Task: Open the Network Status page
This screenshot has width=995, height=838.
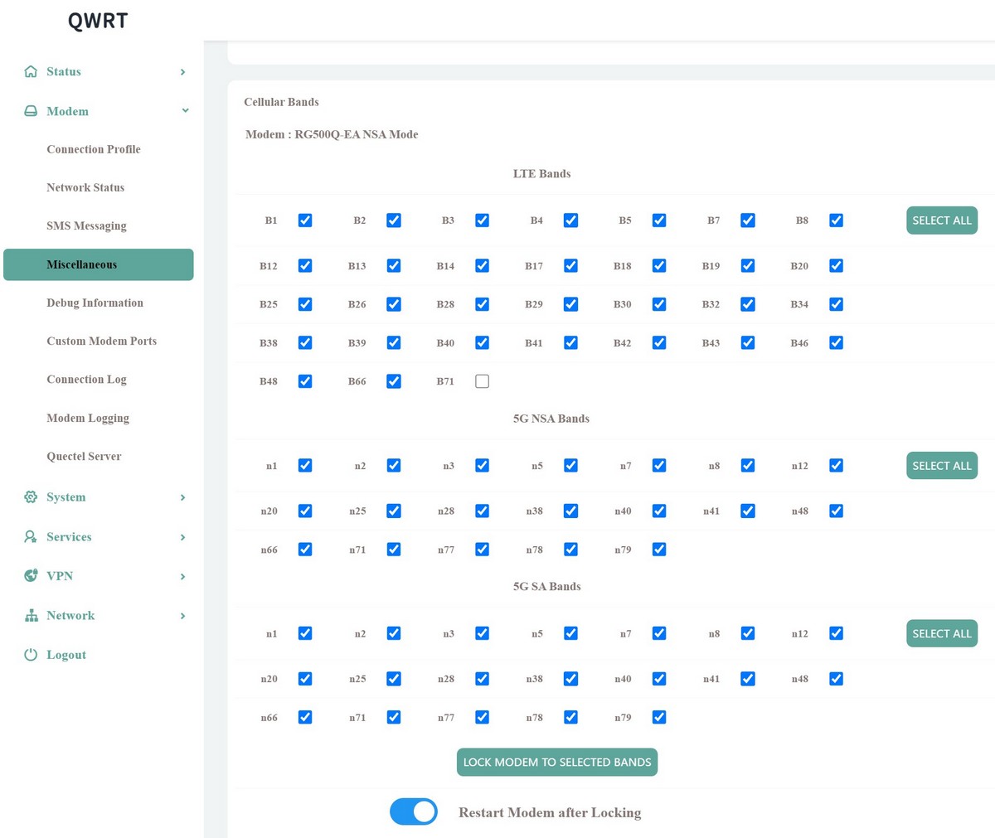Action: click(85, 187)
